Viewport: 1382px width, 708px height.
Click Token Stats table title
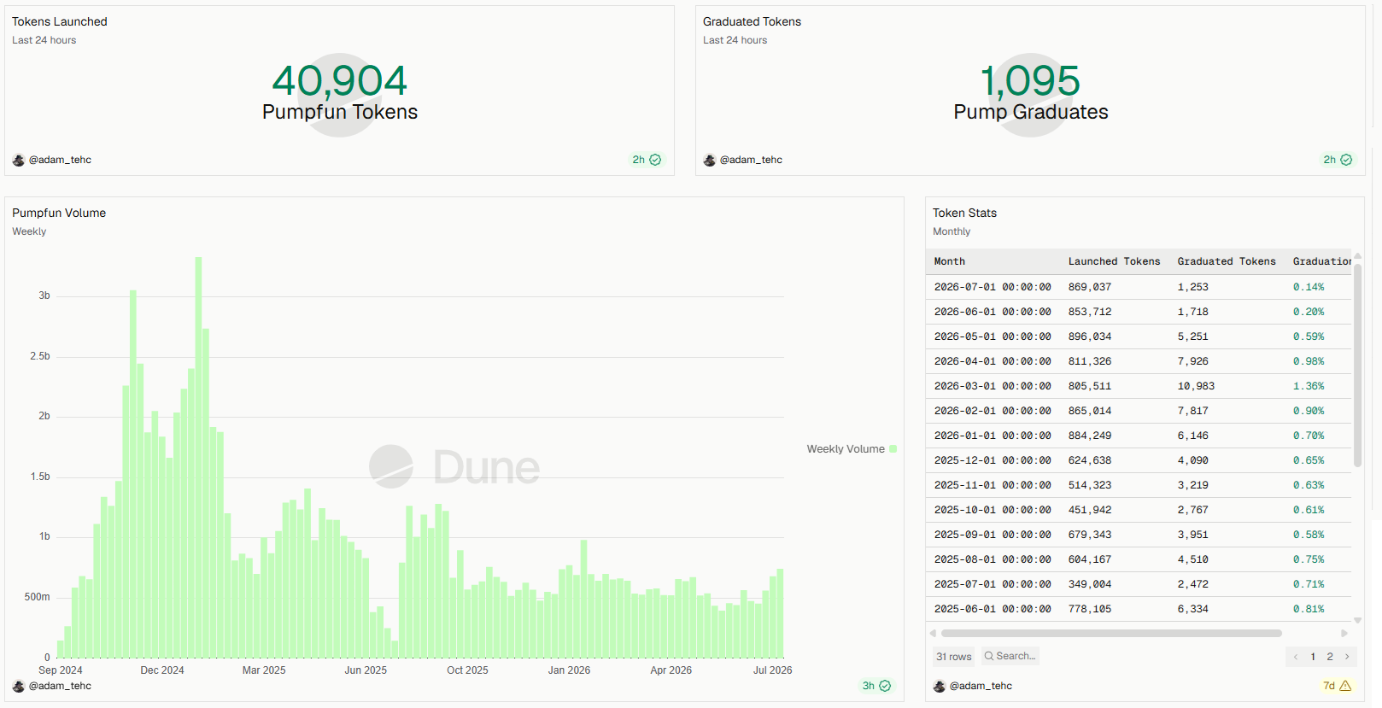pos(964,213)
